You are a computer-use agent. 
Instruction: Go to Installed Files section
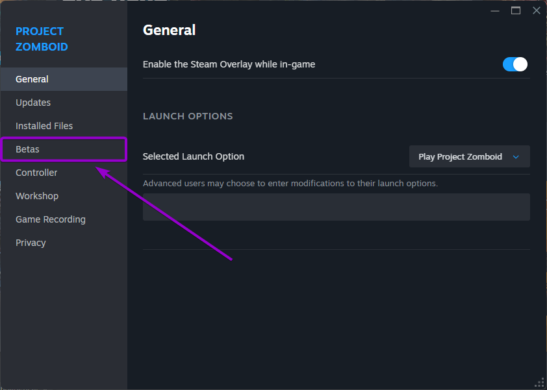pyautogui.click(x=64, y=126)
